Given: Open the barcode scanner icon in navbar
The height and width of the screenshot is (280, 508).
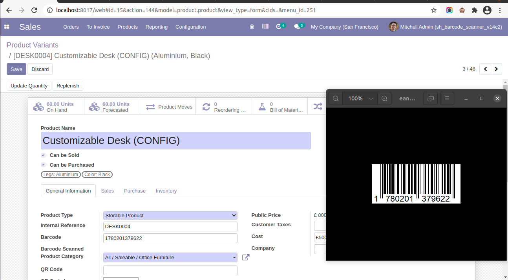Looking at the screenshot, I should (x=265, y=26).
